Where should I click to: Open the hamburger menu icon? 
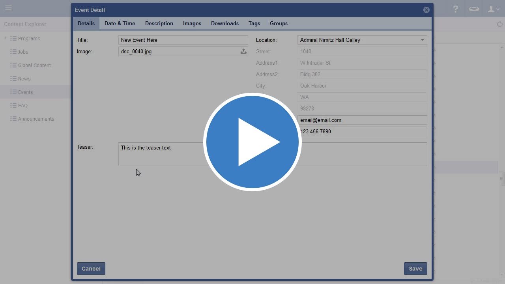8,8
